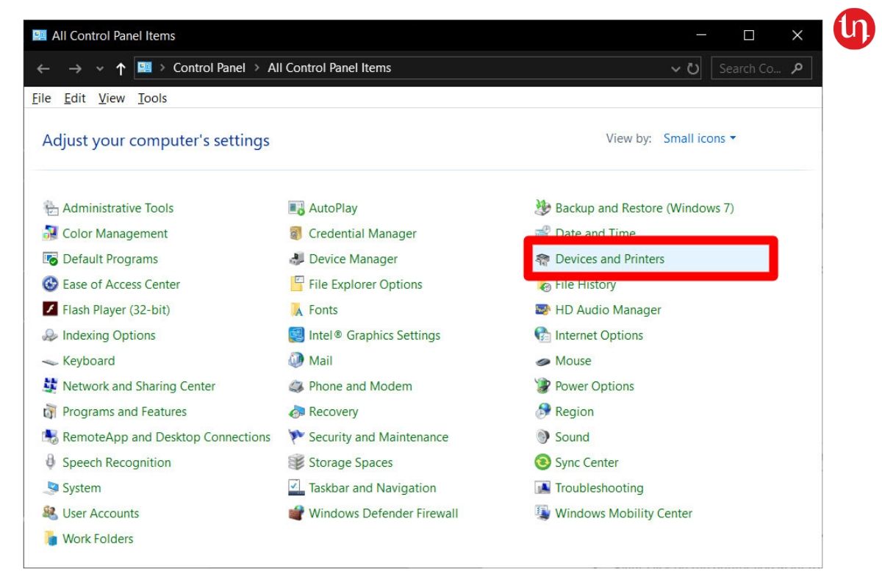This screenshot has height=588, width=882.
Task: Open the Mouse link
Action: click(573, 361)
